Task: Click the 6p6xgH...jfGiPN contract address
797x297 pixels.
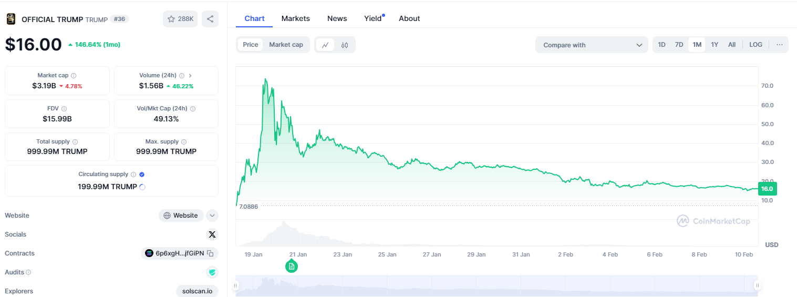Action: (180, 253)
